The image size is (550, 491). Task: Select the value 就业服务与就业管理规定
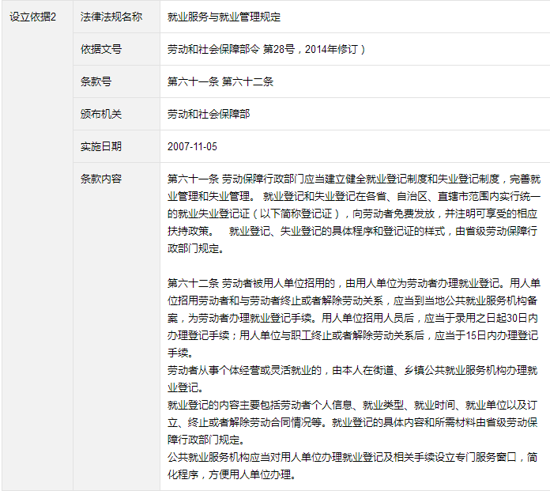click(224, 17)
